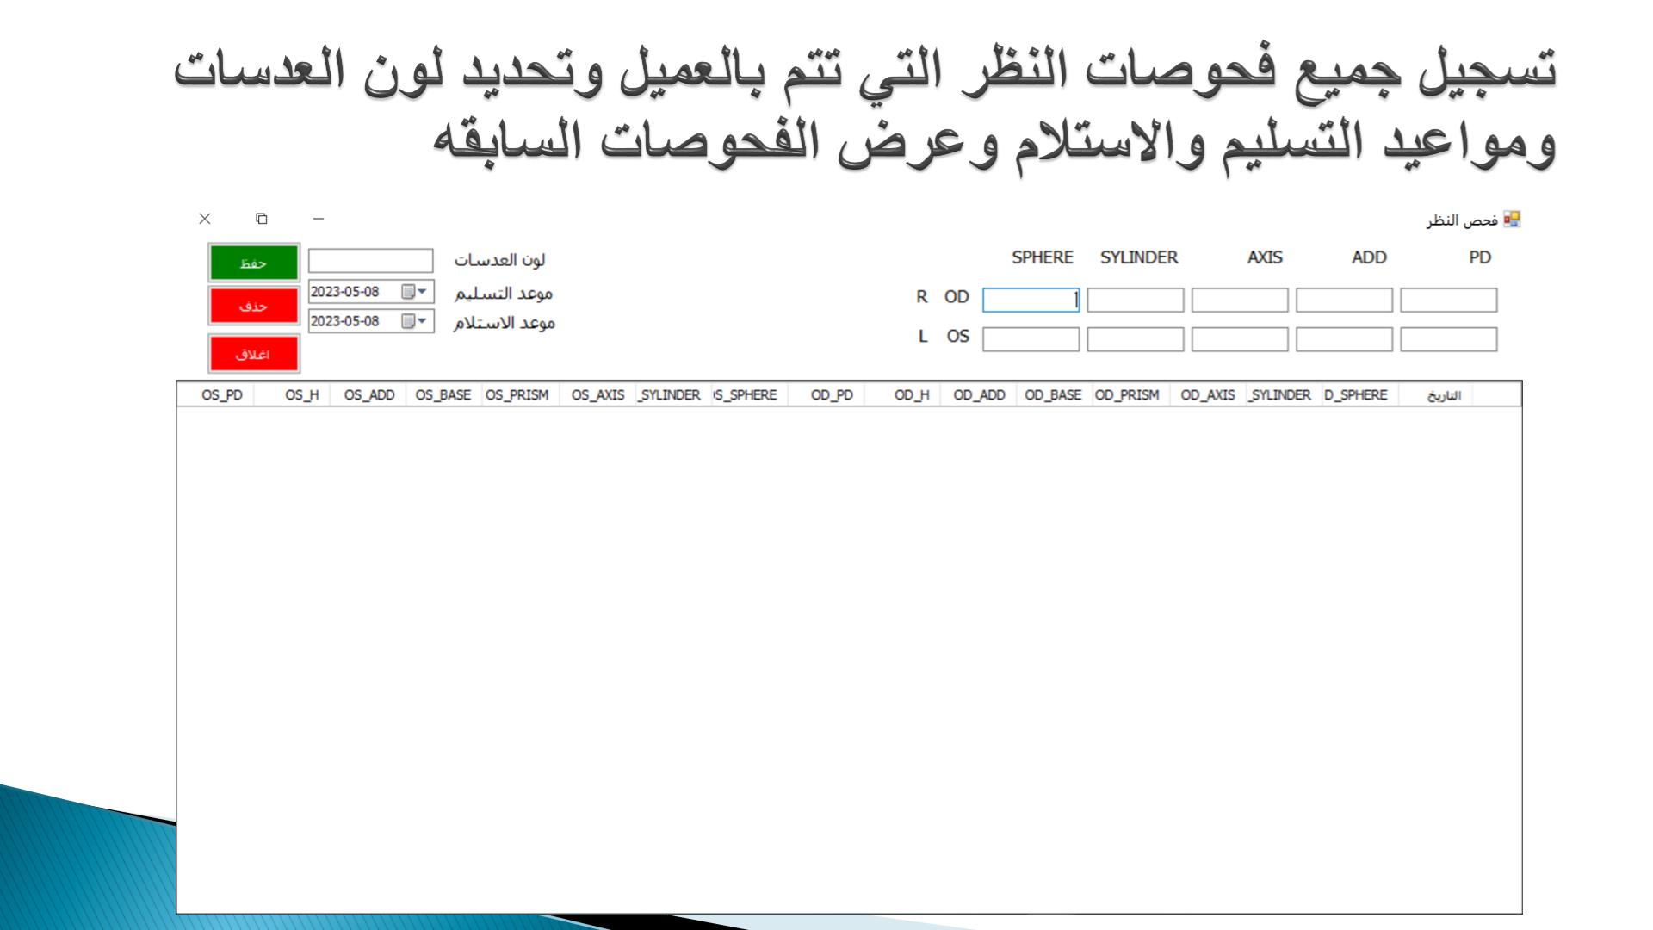Screen dimensions: 1653x930
Task: Click the minimize window icon
Action: (319, 219)
